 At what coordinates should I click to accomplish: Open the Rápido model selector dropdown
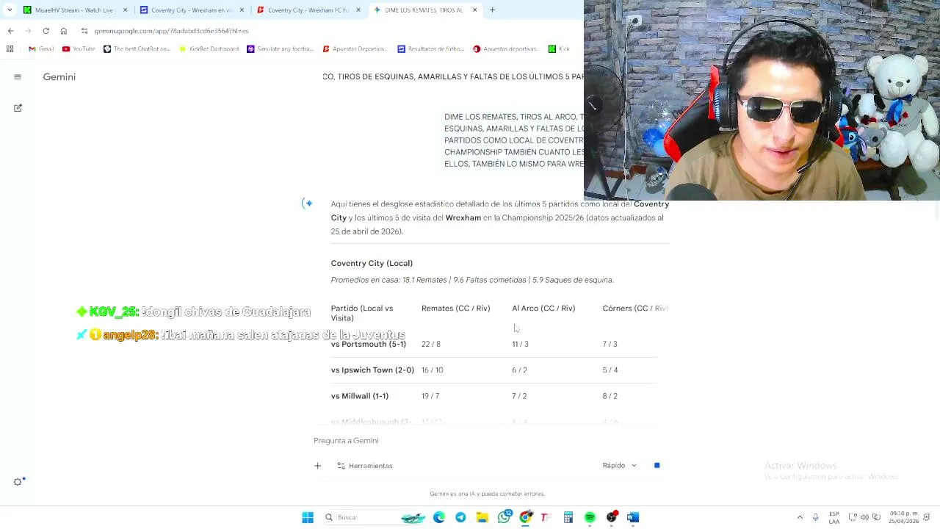[620, 465]
